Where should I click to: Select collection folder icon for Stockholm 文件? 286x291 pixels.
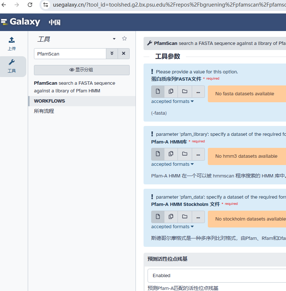184,217
